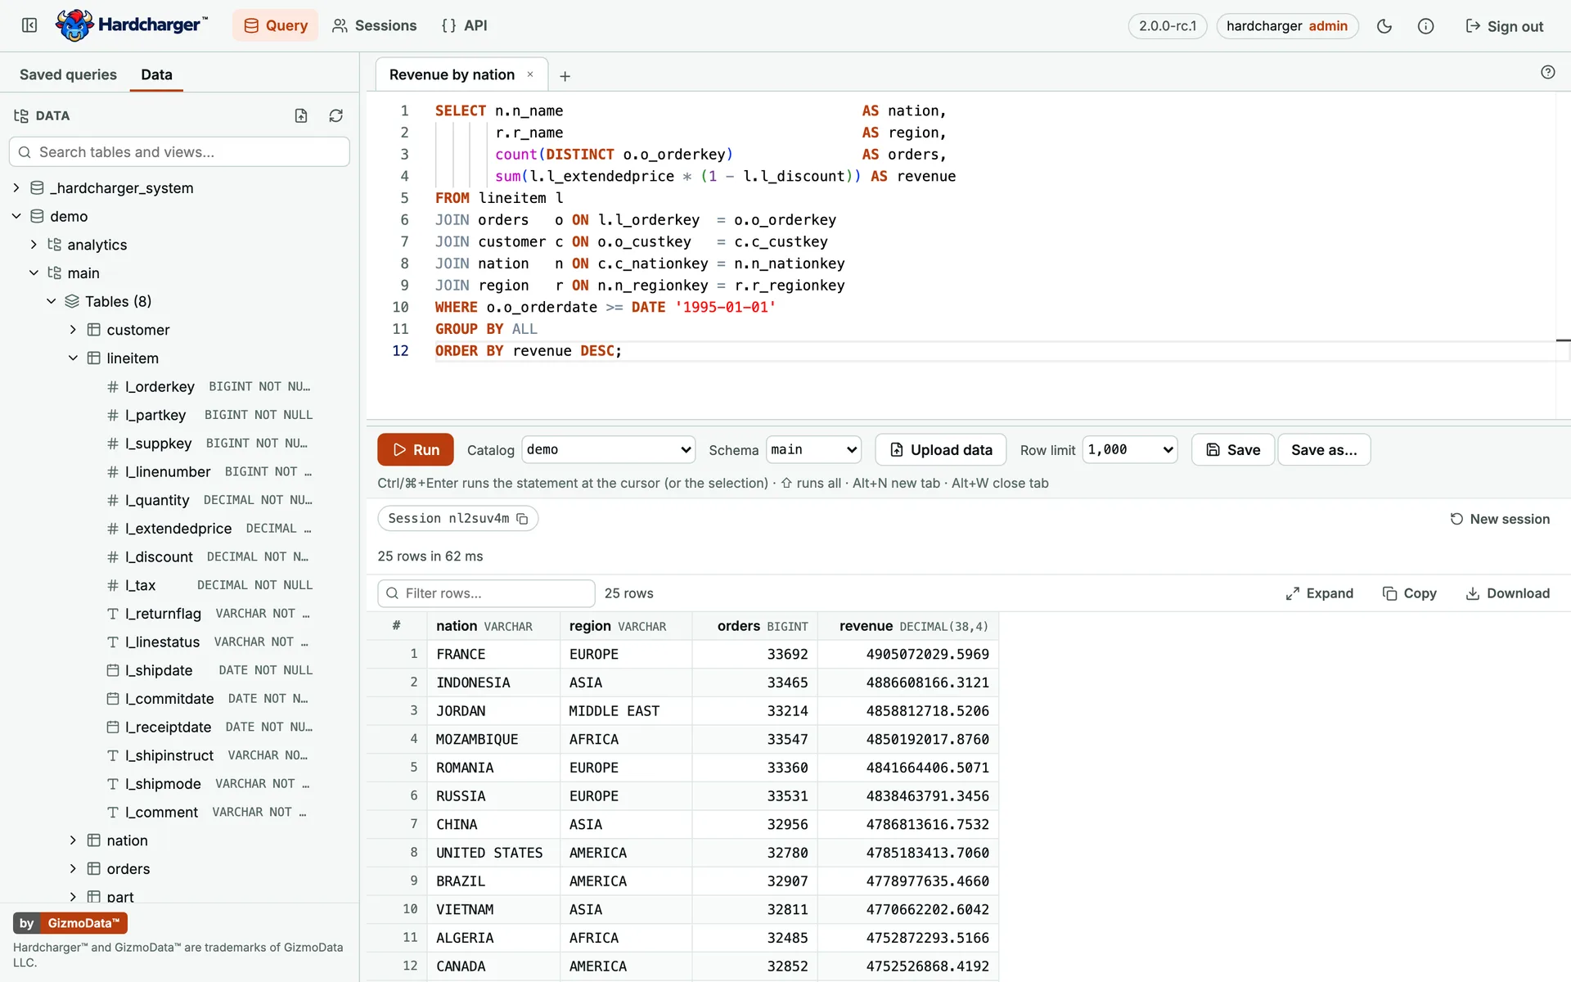This screenshot has width=1571, height=982.
Task: Click Upload data button
Action: click(941, 449)
